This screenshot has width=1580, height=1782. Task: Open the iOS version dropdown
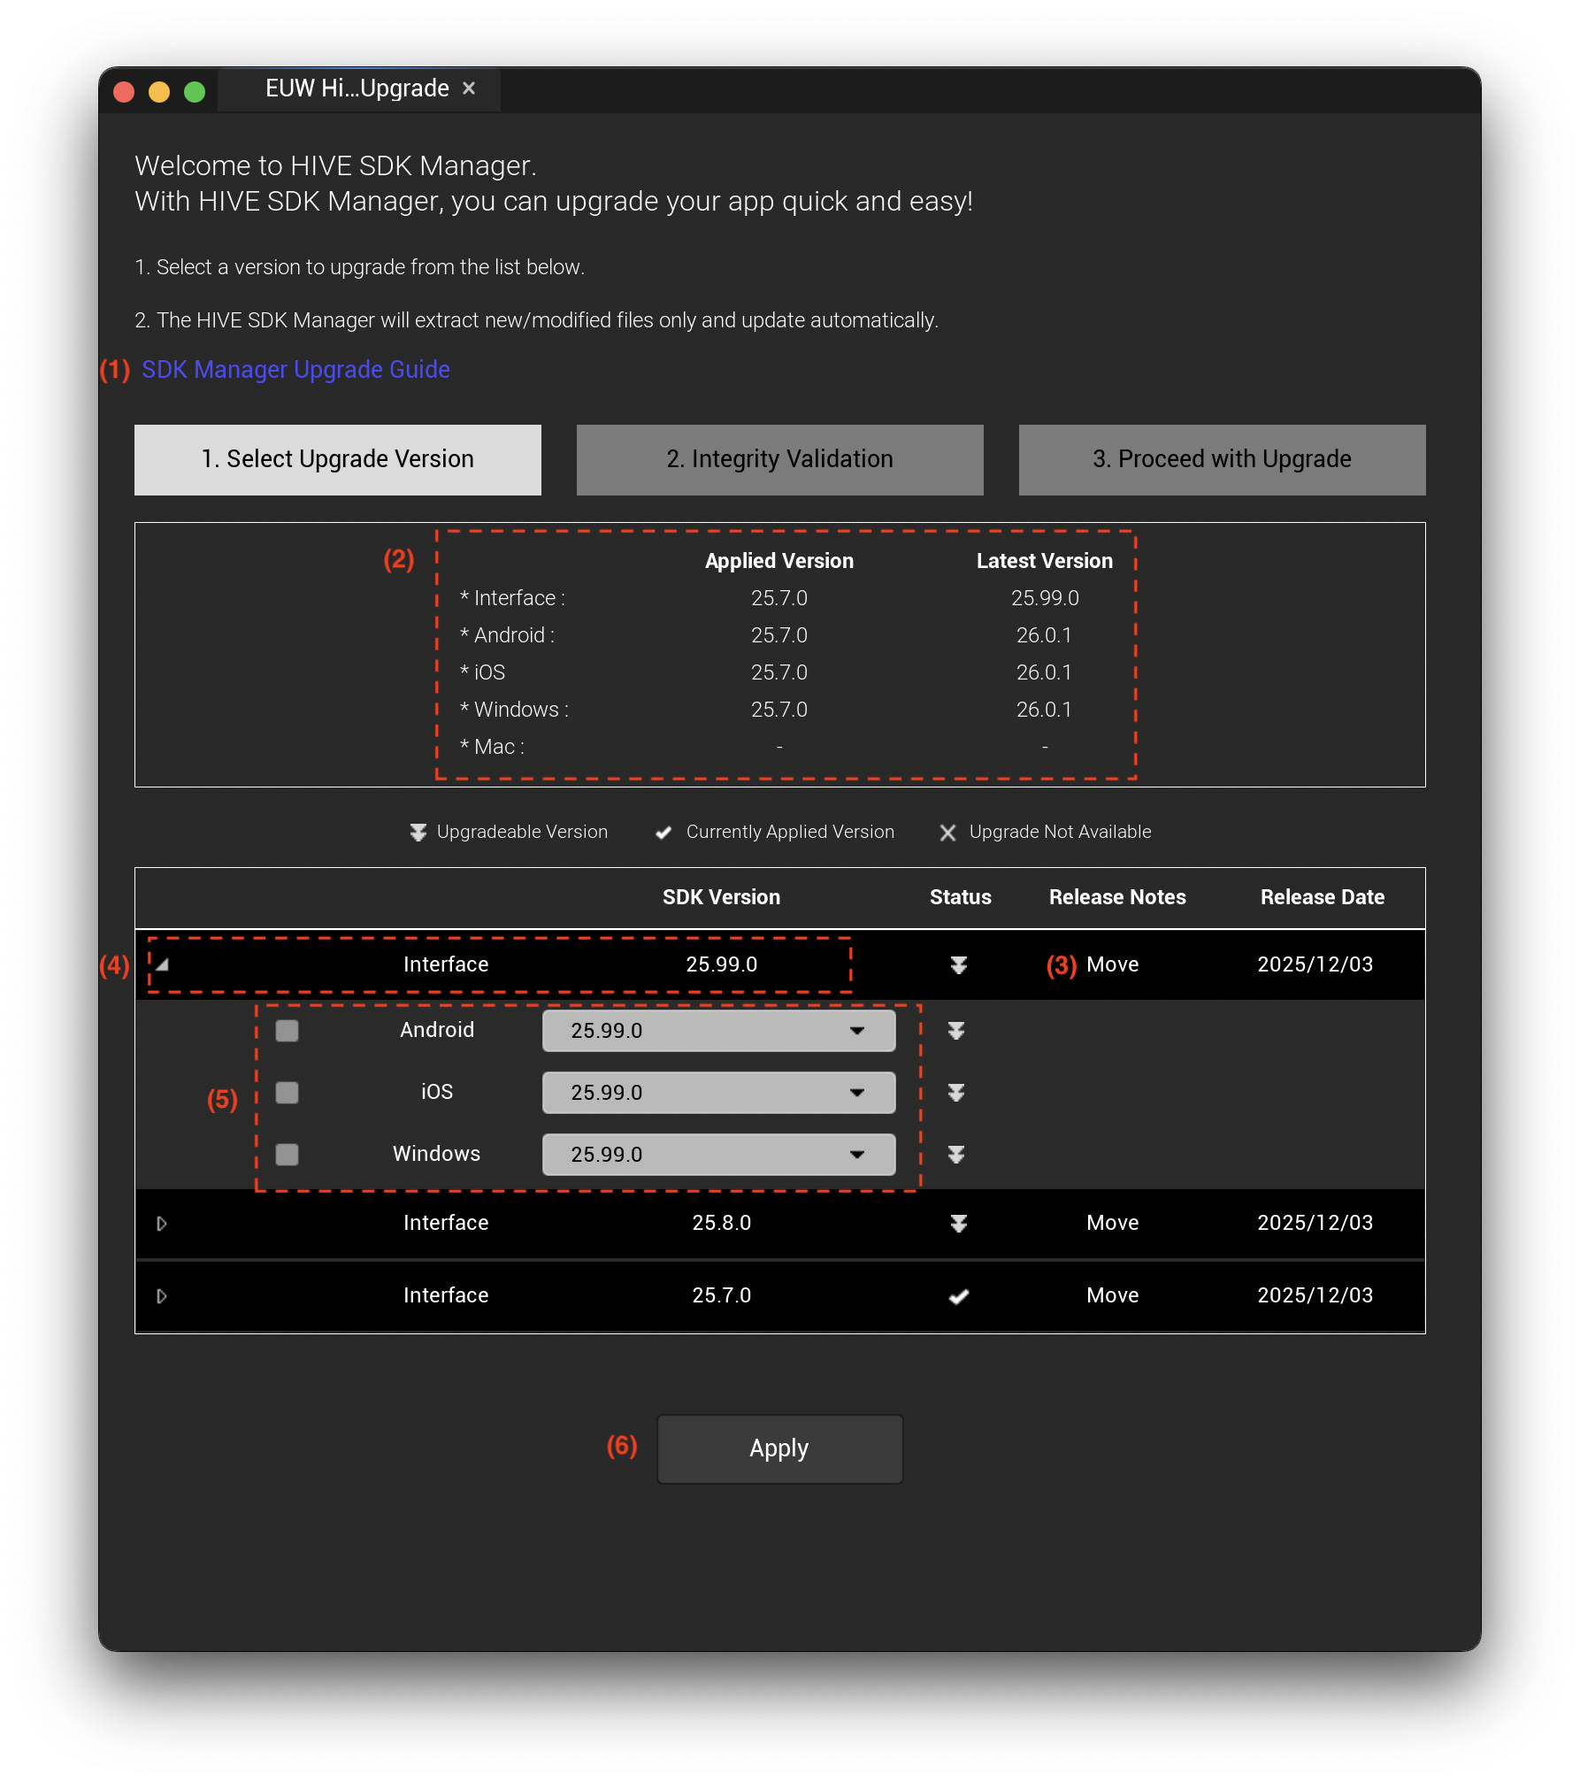718,1093
